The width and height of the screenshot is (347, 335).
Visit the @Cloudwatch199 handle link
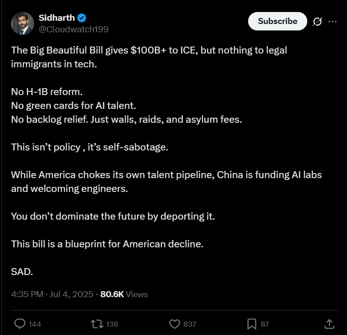[73, 30]
